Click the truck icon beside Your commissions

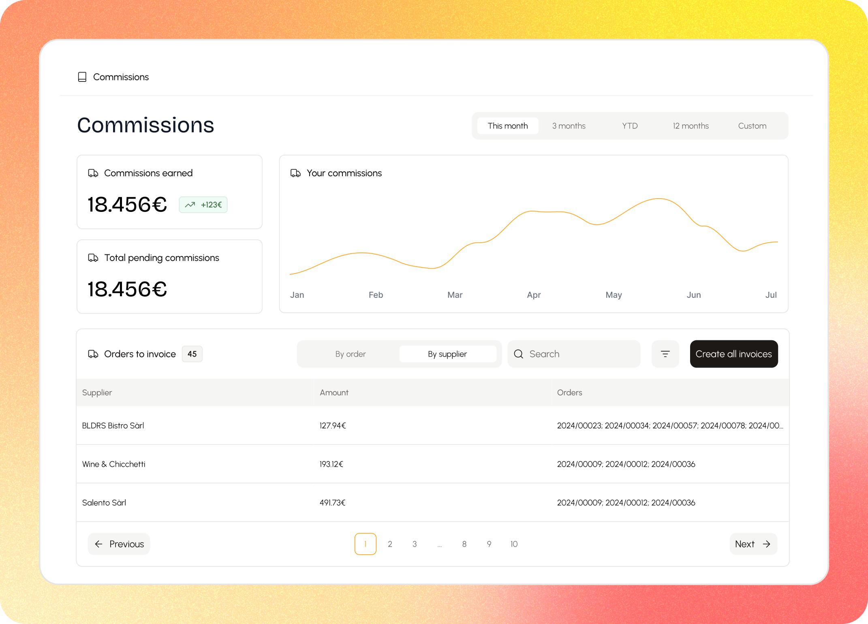[x=296, y=173]
